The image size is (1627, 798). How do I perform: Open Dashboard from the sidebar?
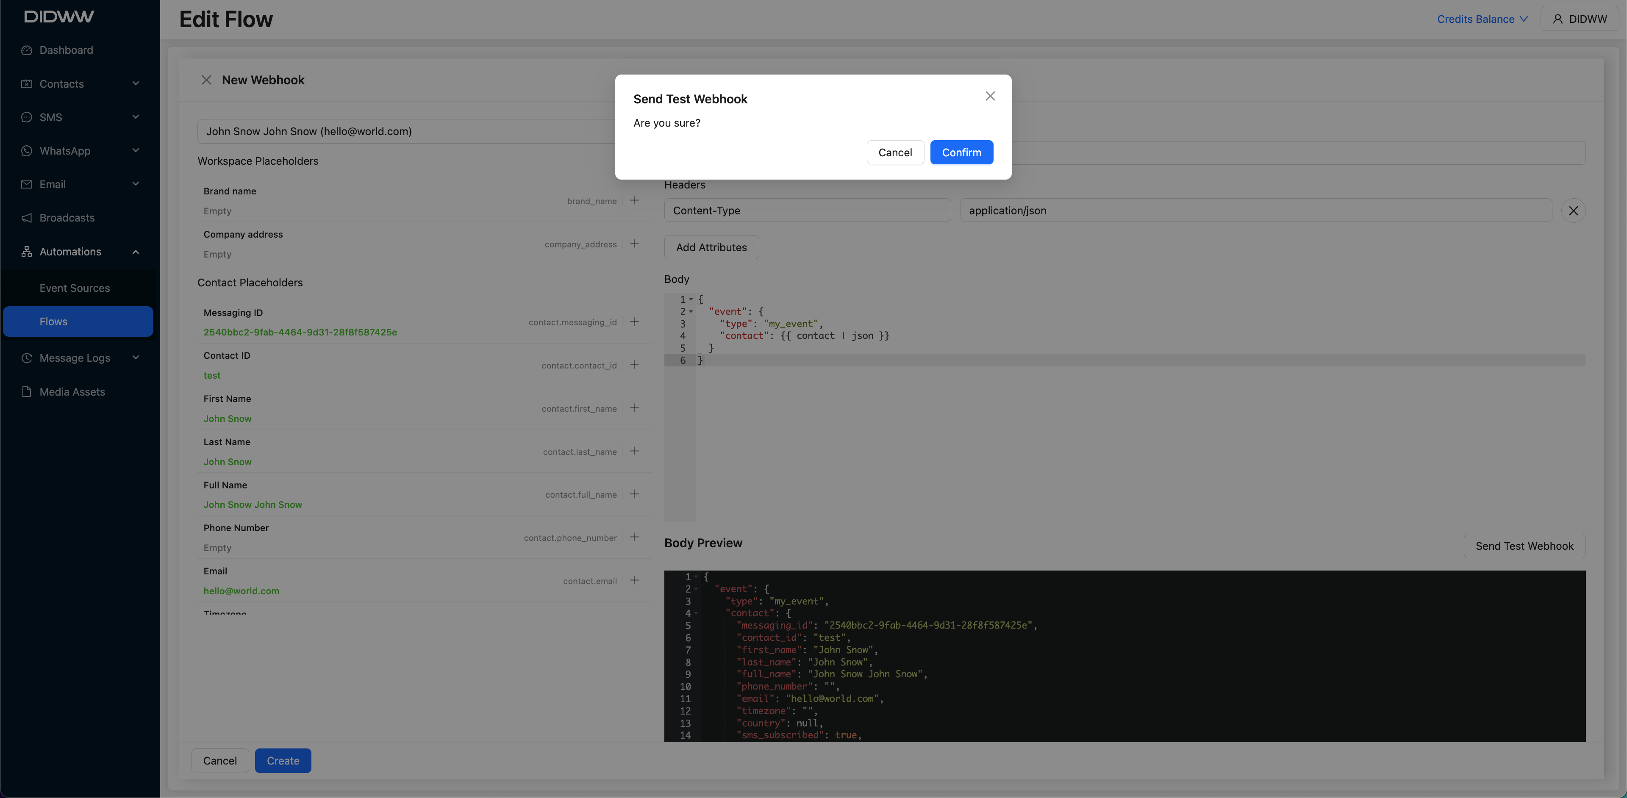[66, 50]
